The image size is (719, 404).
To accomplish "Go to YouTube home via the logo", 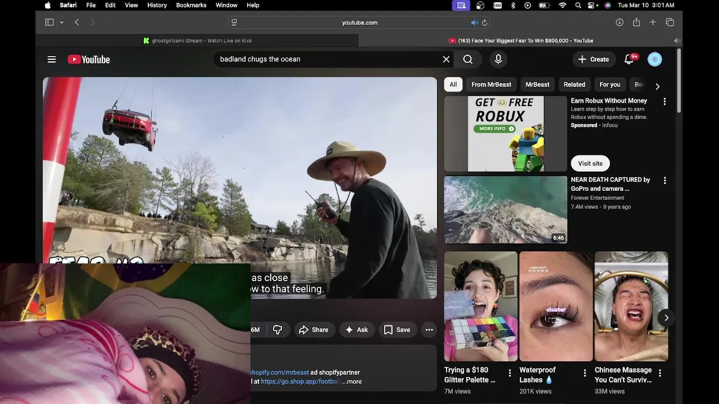I will [89, 59].
